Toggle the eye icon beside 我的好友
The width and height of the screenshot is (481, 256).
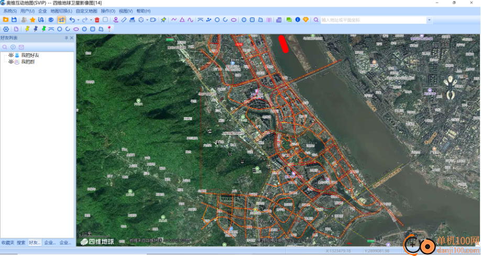10,55
